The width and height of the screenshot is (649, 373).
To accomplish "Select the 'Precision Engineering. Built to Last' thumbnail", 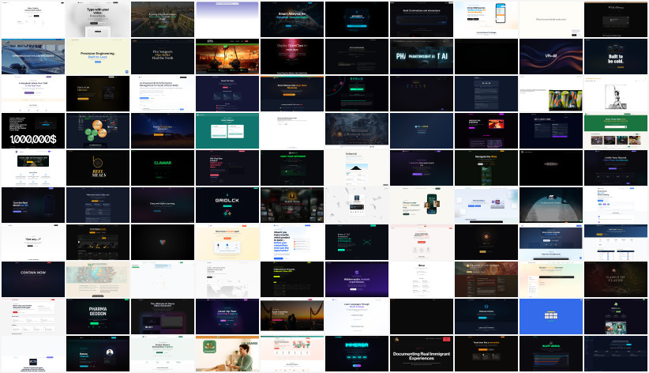I will [98, 56].
